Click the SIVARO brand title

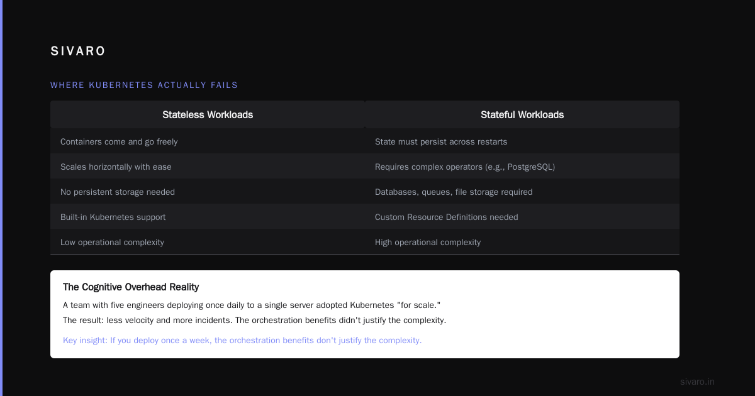78,52
